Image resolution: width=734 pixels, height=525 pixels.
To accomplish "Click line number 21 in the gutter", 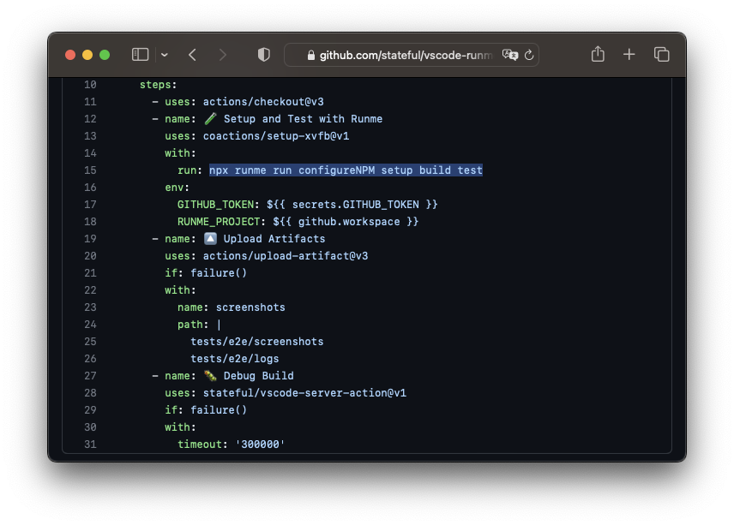I will [x=90, y=273].
